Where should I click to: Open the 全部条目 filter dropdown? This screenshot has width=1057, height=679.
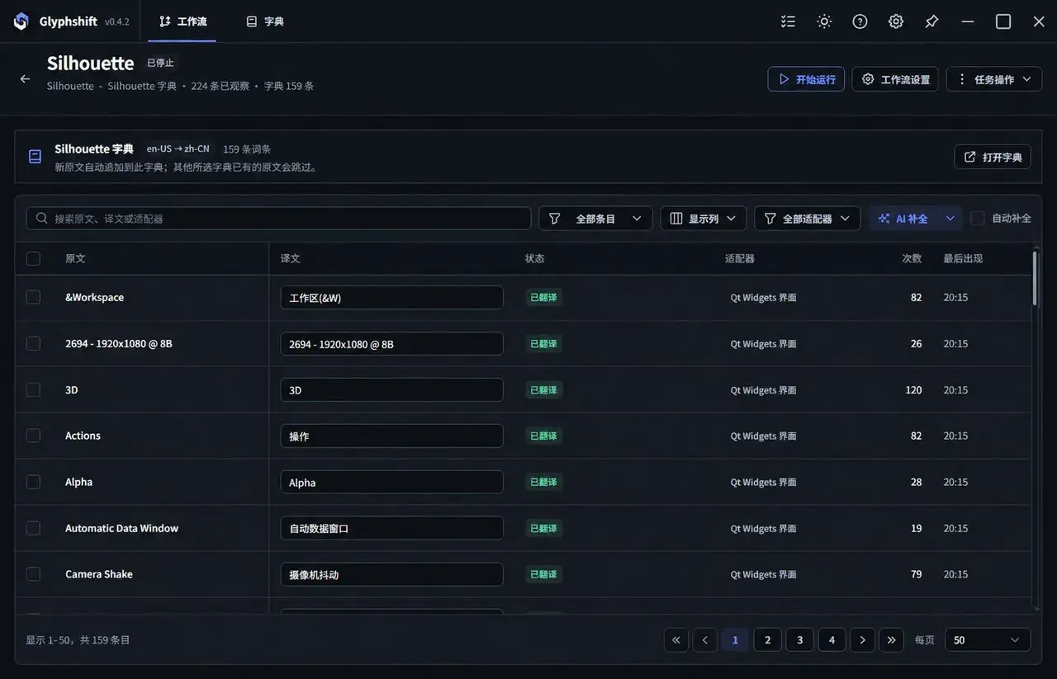(596, 219)
